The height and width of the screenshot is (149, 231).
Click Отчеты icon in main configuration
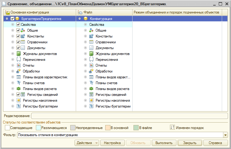tap(19, 65)
